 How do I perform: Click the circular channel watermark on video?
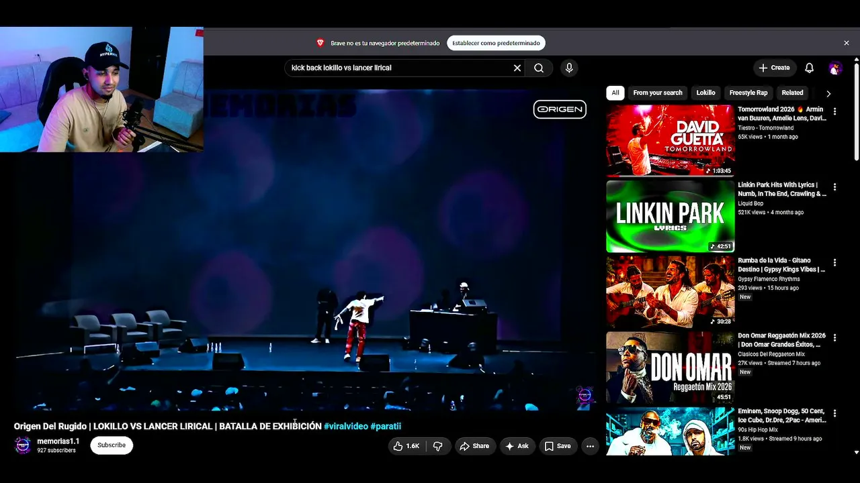[585, 396]
